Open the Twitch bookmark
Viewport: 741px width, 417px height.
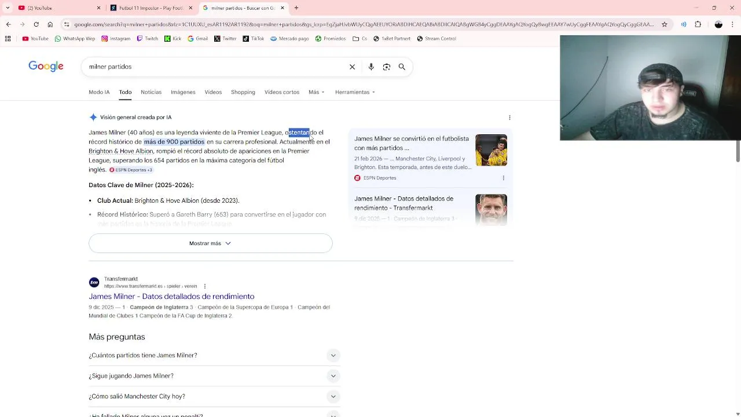148,39
